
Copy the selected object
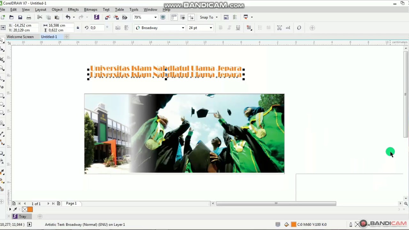tap(49, 17)
